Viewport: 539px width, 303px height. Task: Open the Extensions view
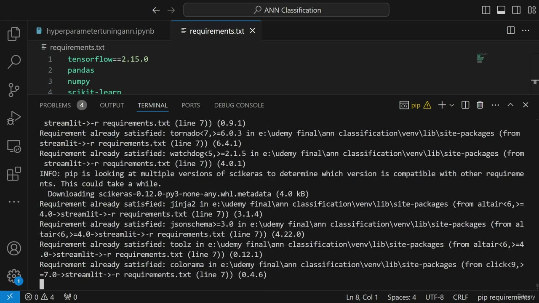pyautogui.click(x=14, y=174)
